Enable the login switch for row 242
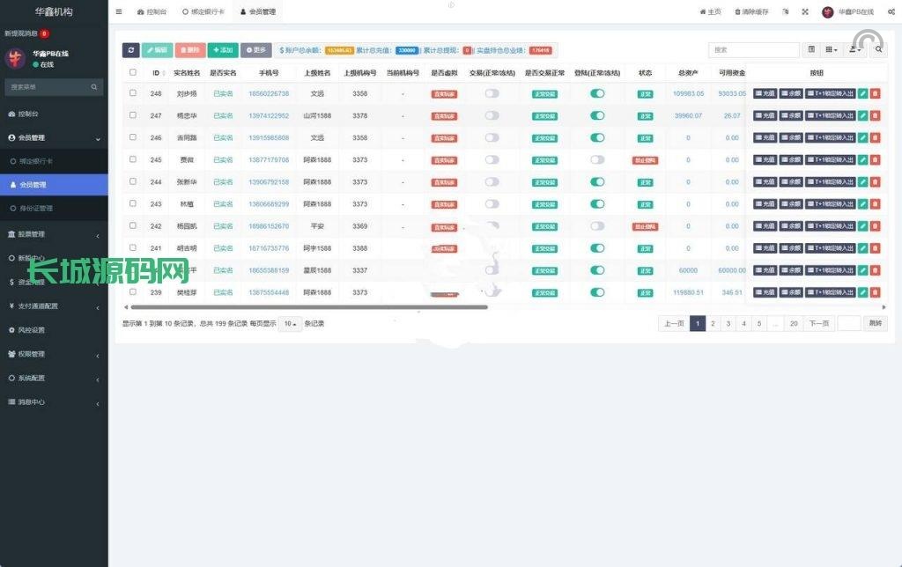Image resolution: width=902 pixels, height=567 pixels. tap(597, 226)
